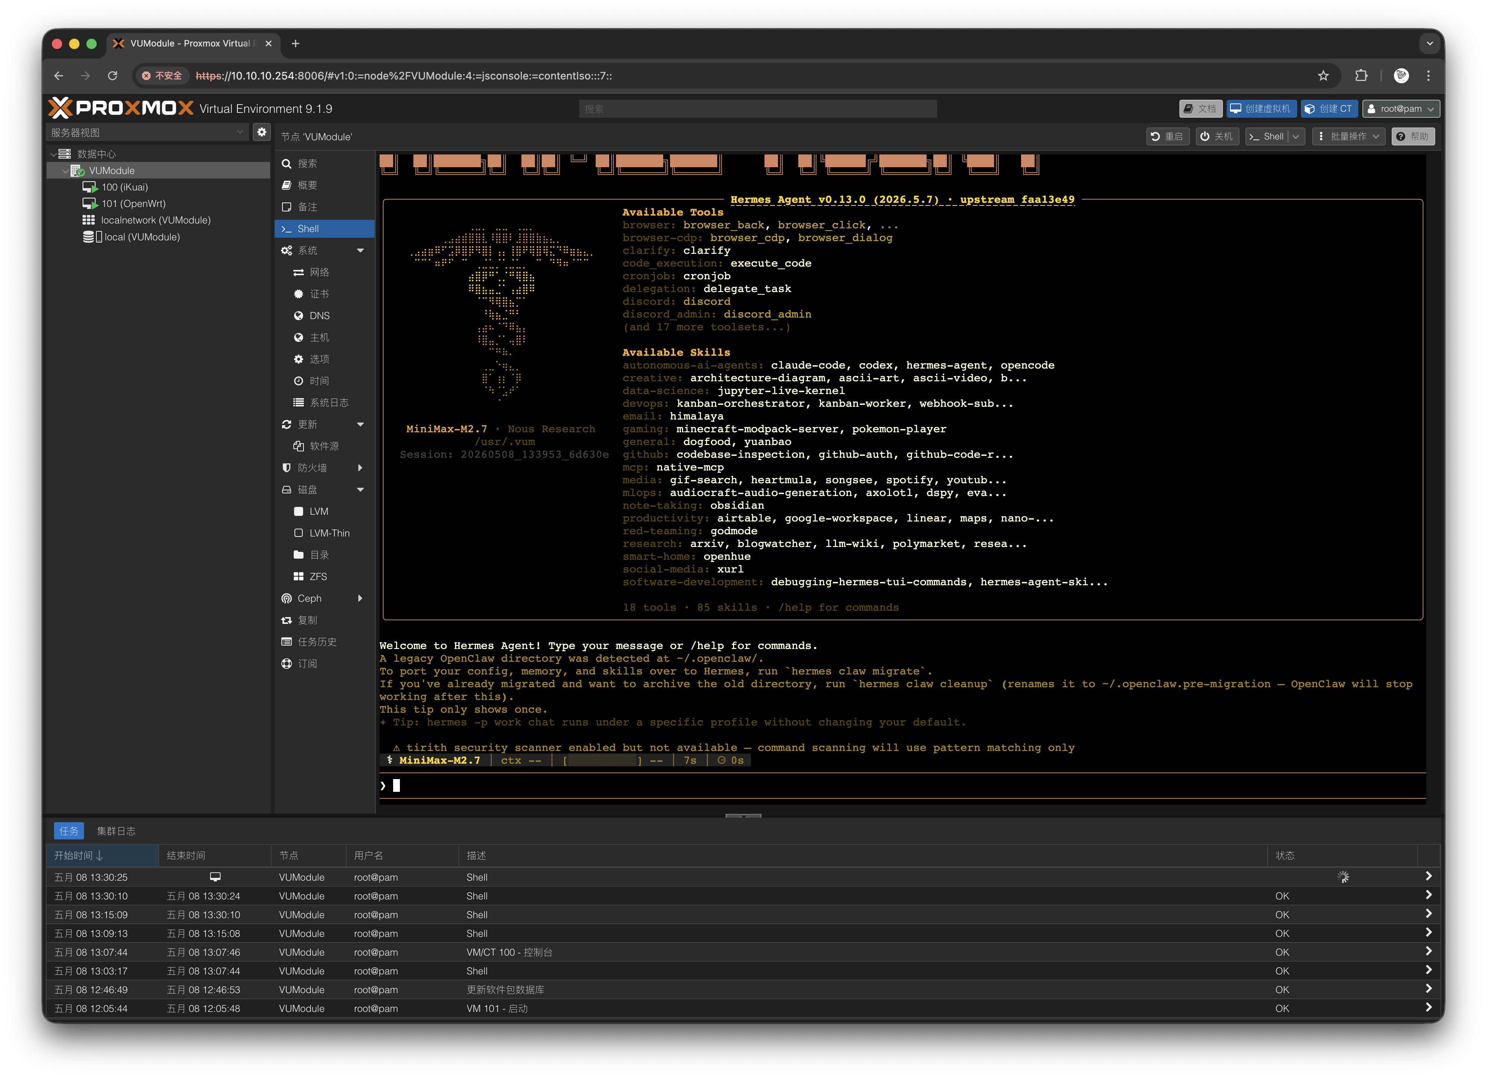1487x1079 pixels.
Task: Open the browser extensions puzzle icon
Action: pyautogui.click(x=1361, y=76)
